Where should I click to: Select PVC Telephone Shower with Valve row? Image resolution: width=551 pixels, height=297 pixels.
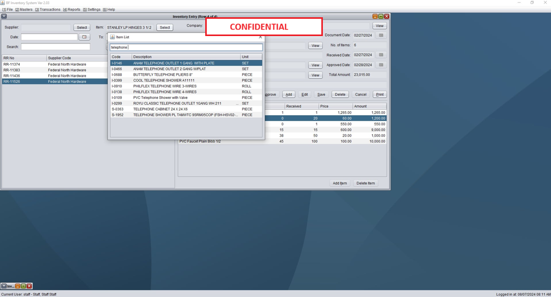click(x=186, y=97)
